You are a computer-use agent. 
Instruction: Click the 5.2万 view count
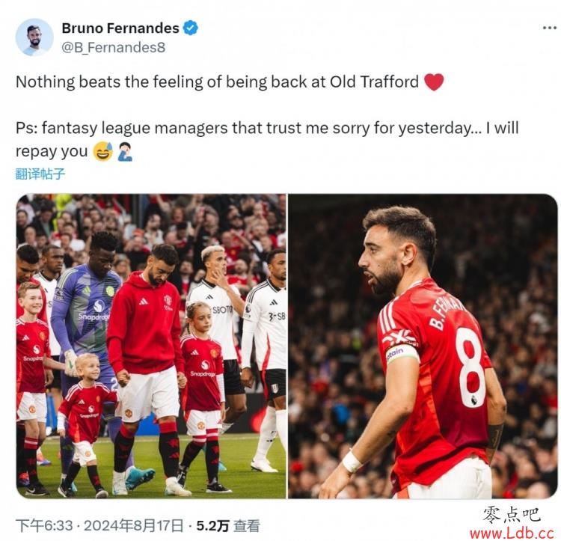point(212,525)
